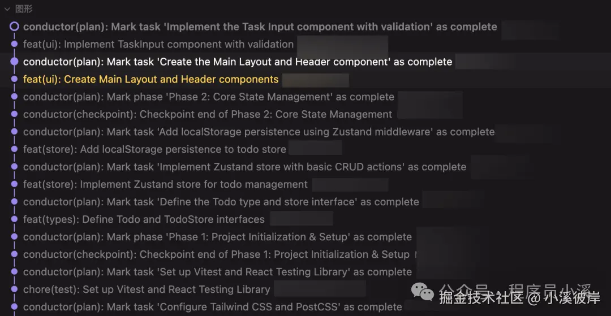
Task: Collapse the 图形 section chevron
Action: (x=7, y=9)
